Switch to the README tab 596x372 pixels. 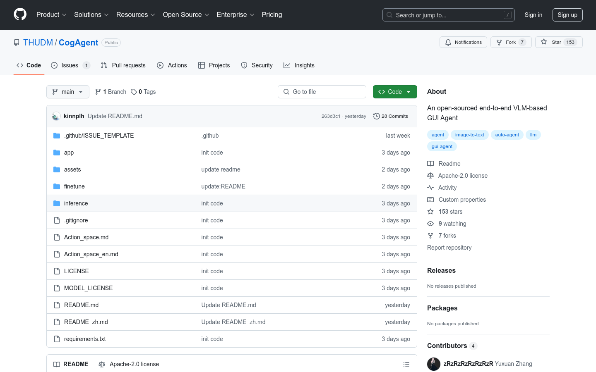point(71,364)
